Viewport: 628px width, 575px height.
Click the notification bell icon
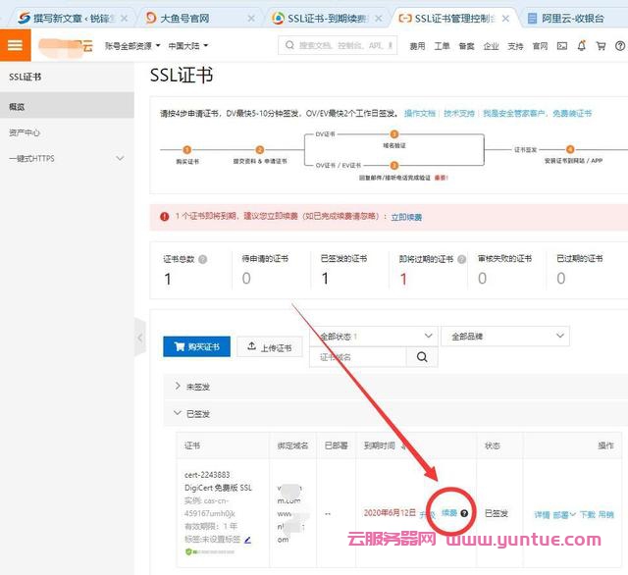point(582,46)
